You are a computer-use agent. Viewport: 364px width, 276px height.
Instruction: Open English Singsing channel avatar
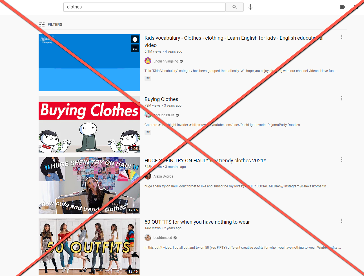click(148, 61)
